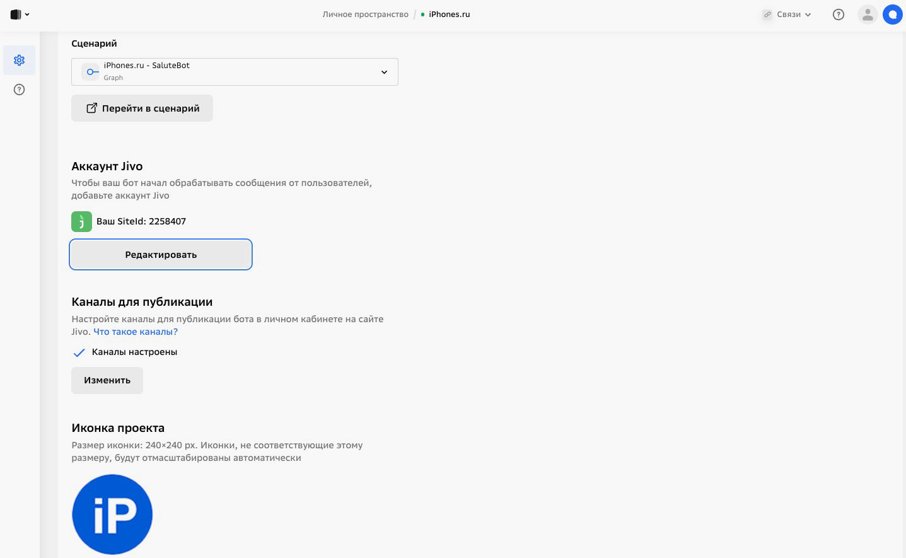The image size is (906, 558).
Task: Open the help icon in left sidebar
Action: [20, 90]
